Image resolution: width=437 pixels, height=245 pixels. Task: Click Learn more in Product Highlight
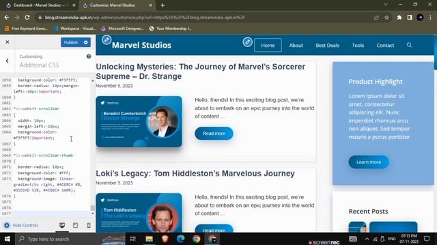tap(369, 162)
